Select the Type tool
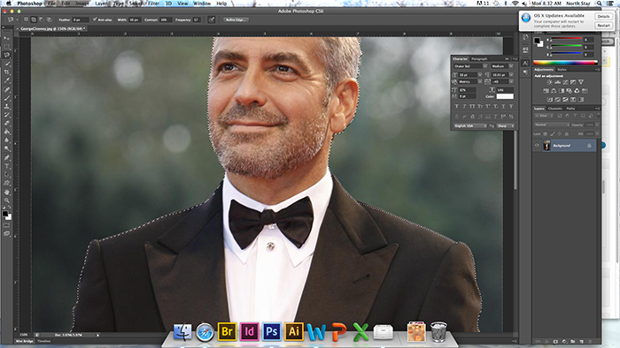This screenshot has width=620, height=348. pos(7,166)
